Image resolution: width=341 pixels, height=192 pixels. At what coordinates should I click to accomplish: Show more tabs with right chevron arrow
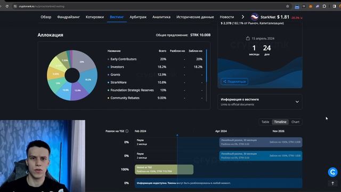(243, 17)
